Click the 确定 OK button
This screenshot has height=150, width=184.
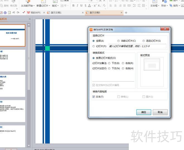tap(144, 112)
